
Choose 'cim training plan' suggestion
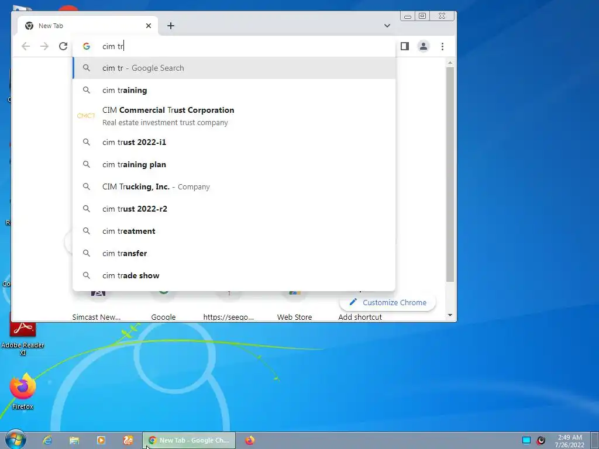point(234,164)
